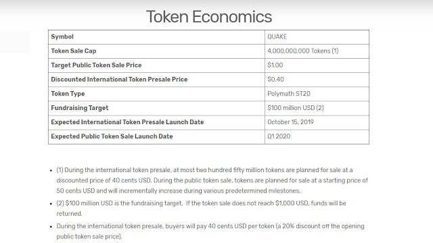Select Expected International Token Presale Launch Date
This screenshot has width=433, height=243.
point(127,122)
